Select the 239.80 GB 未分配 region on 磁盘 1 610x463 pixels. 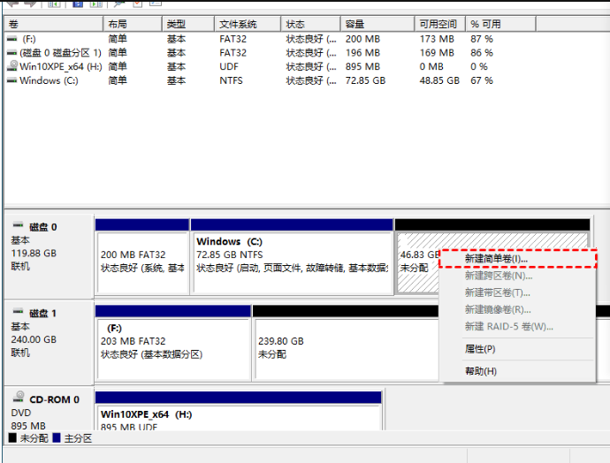point(347,348)
